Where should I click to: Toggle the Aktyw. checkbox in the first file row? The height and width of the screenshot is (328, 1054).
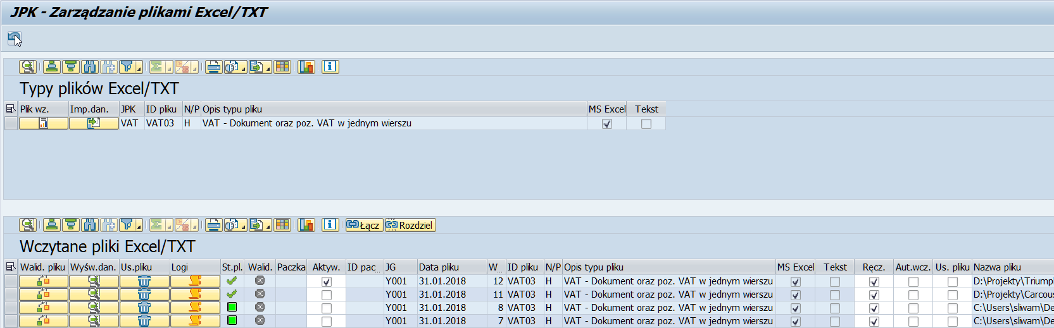pos(327,282)
